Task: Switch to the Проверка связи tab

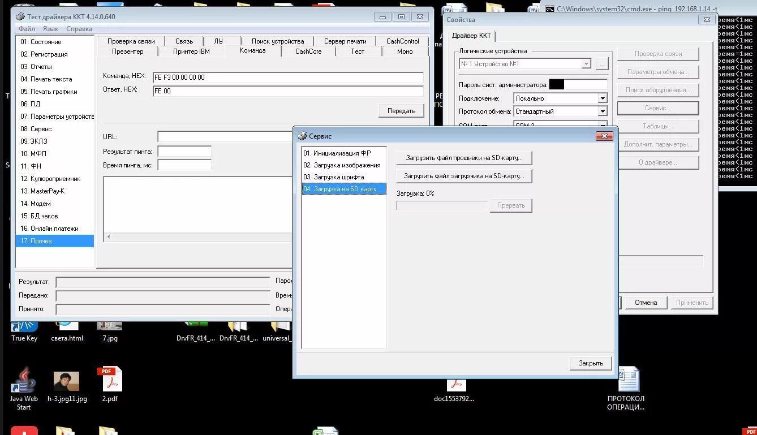Action: point(131,41)
